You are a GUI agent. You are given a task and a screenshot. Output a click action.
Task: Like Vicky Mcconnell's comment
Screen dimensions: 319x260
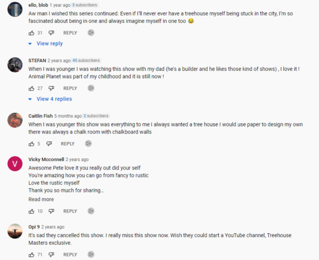[31, 211]
